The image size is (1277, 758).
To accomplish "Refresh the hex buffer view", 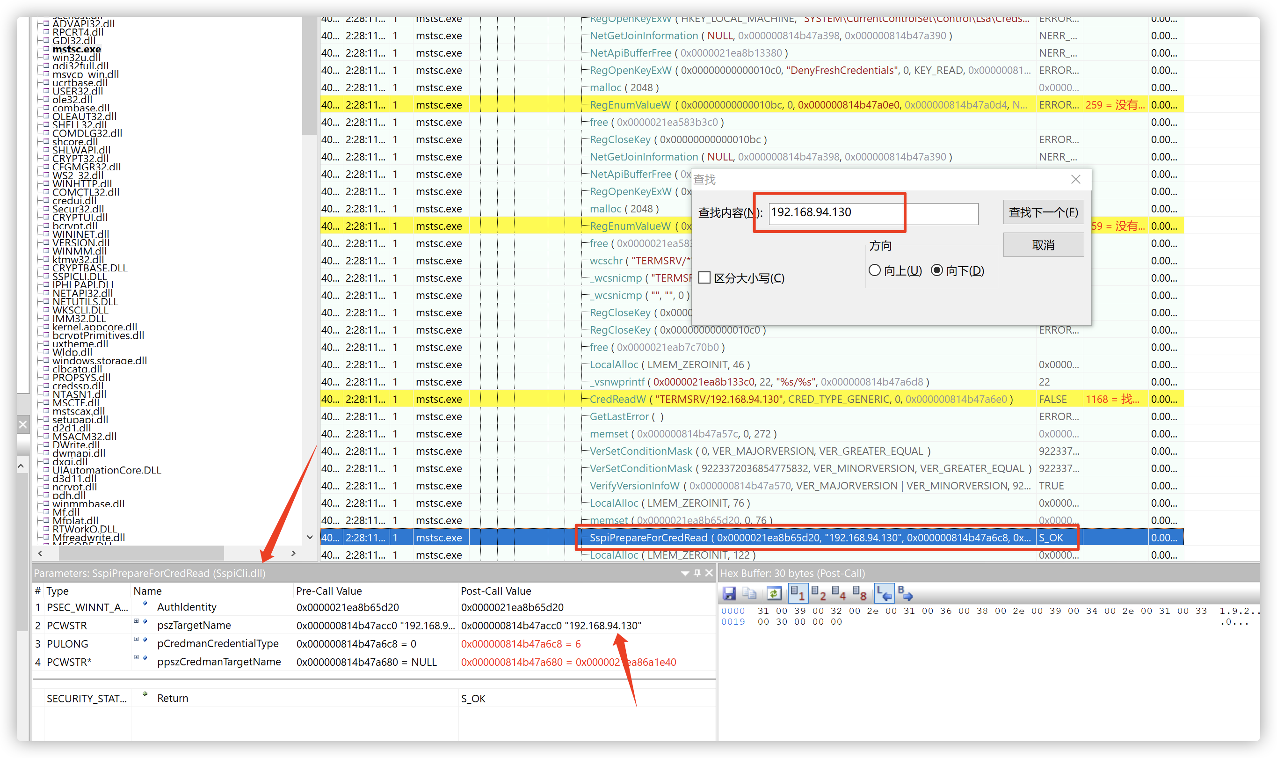I will [774, 593].
